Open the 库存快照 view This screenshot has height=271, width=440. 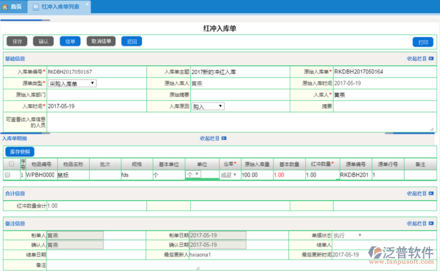[x=20, y=152]
